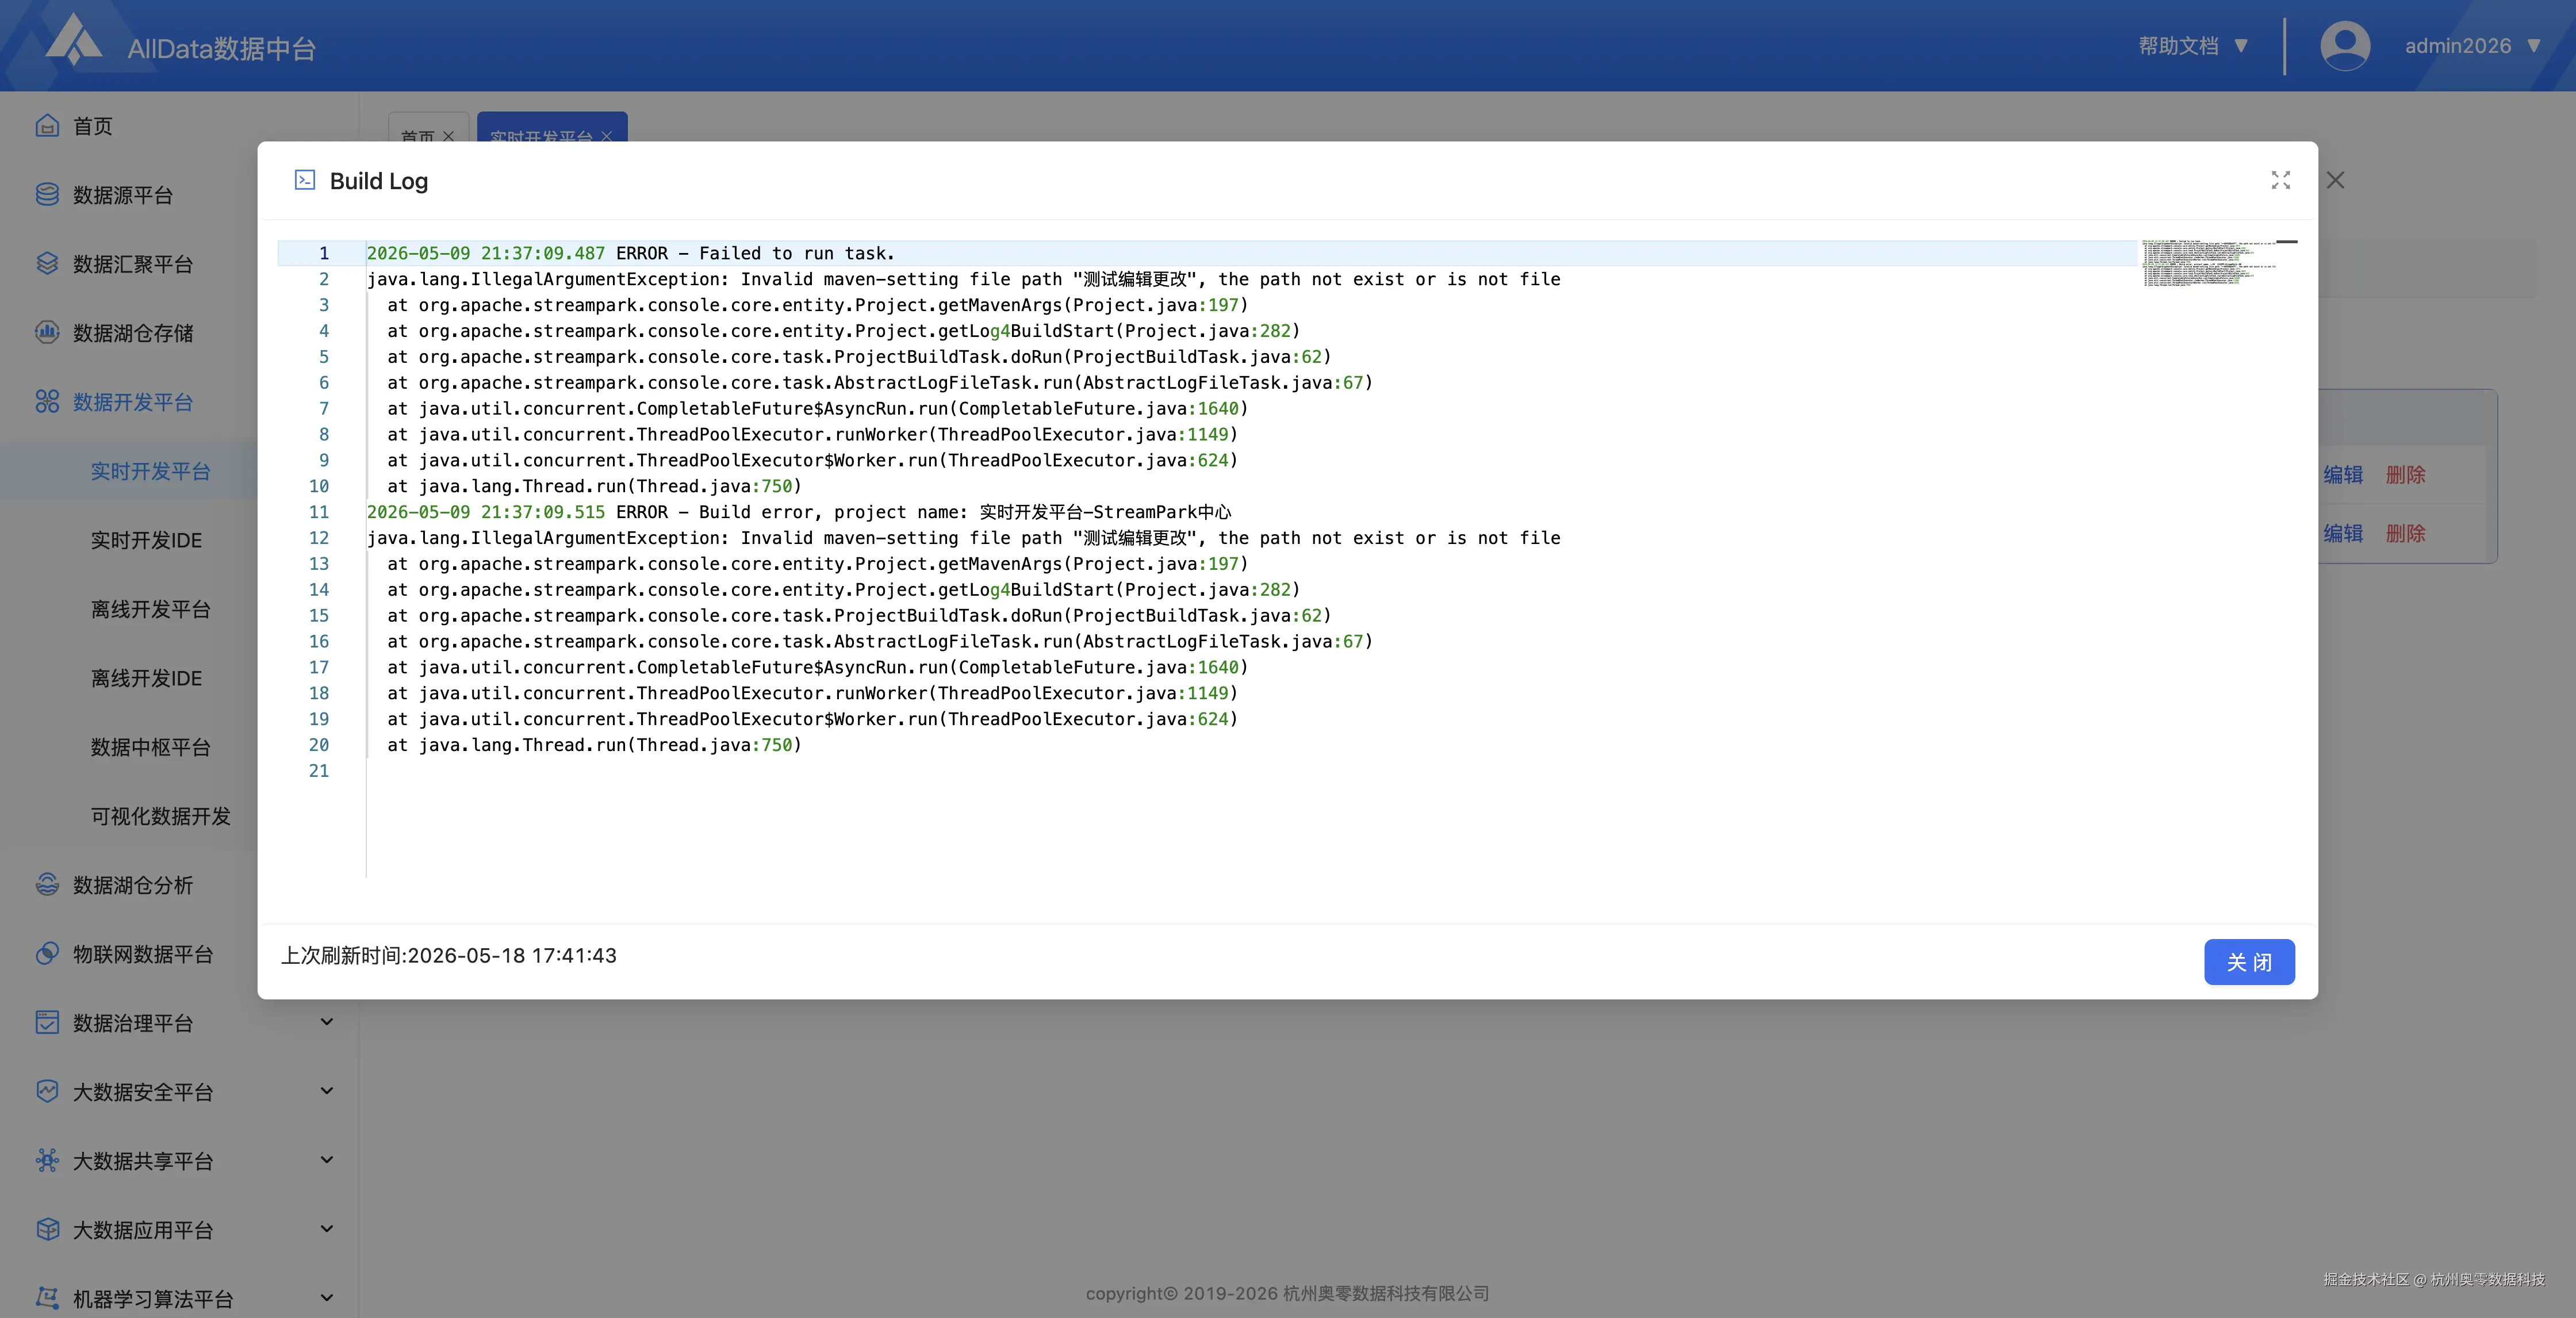Click the upper 删除 link in background table

(2406, 475)
